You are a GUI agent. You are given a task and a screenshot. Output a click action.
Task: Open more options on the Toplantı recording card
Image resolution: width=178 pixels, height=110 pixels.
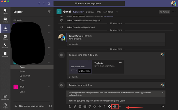point(120,62)
